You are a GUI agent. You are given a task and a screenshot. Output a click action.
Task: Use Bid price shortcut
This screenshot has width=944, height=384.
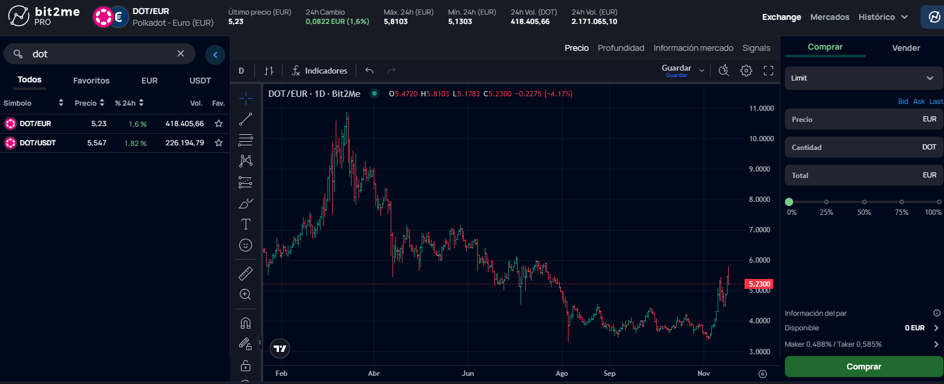pos(903,102)
